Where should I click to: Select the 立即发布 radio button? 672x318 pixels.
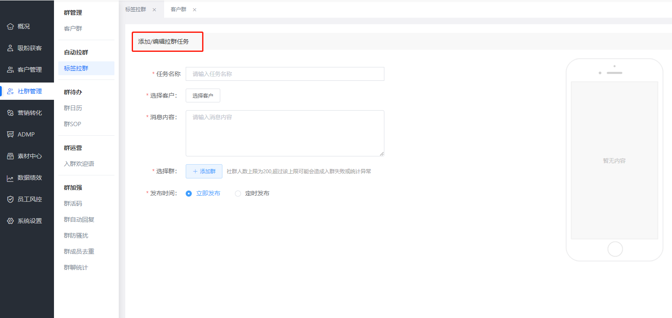189,194
